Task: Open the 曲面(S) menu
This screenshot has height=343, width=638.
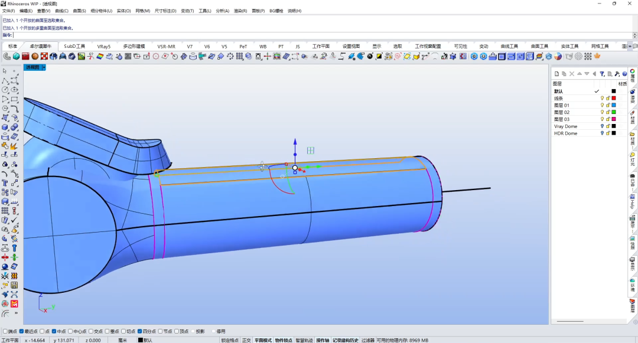Action: (79, 11)
